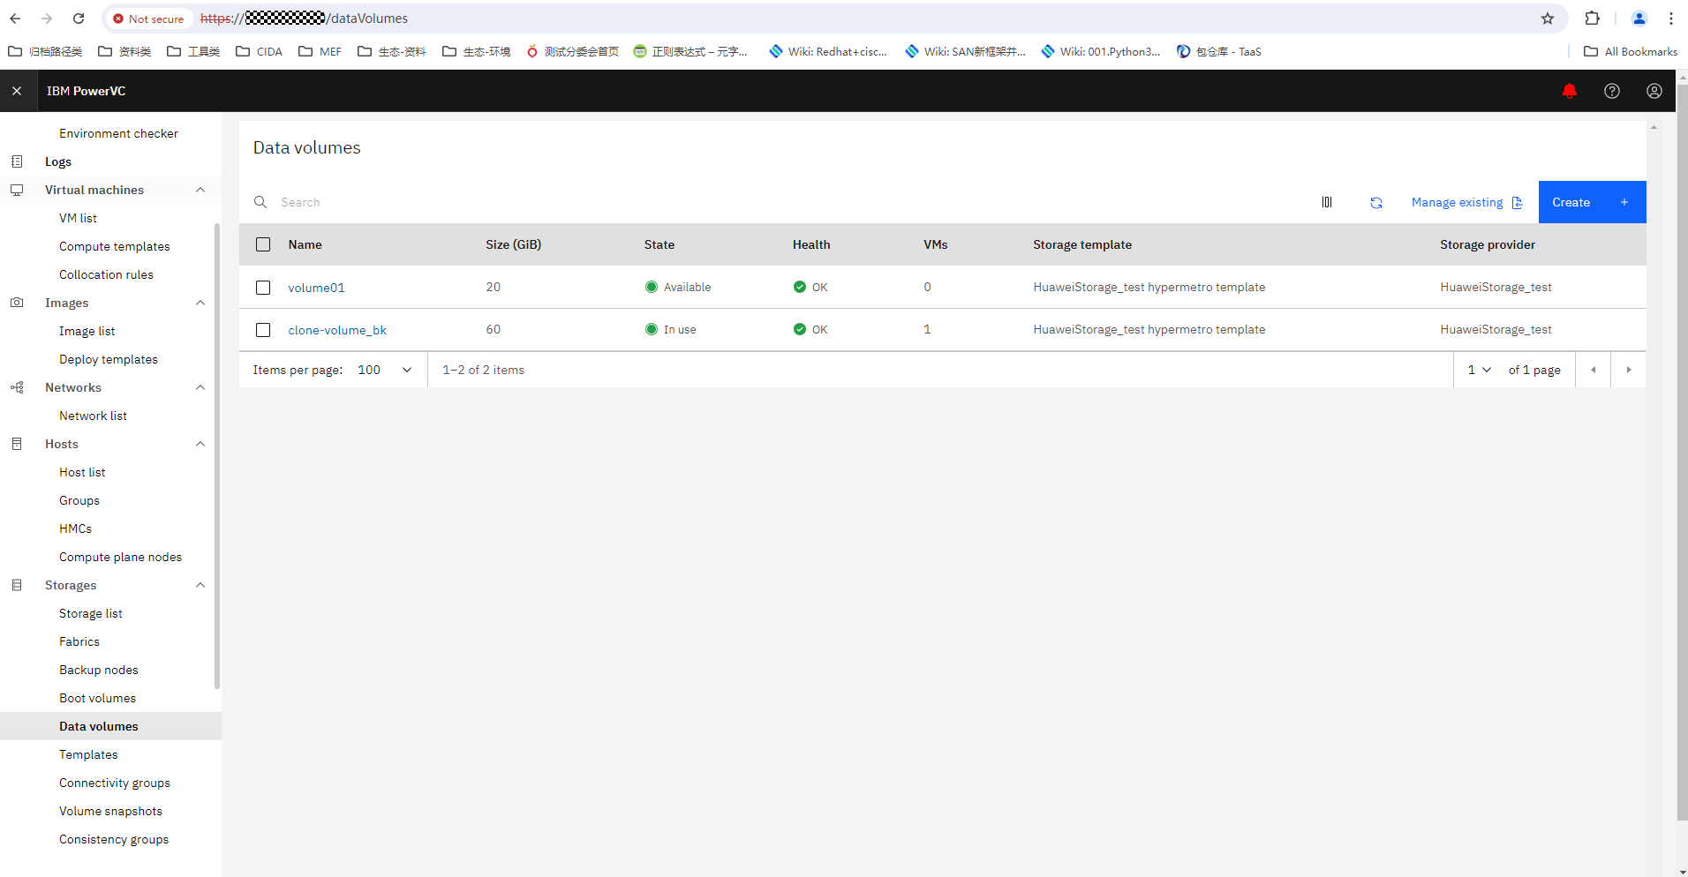Open the TaaS bookmark

pyautogui.click(x=1219, y=52)
